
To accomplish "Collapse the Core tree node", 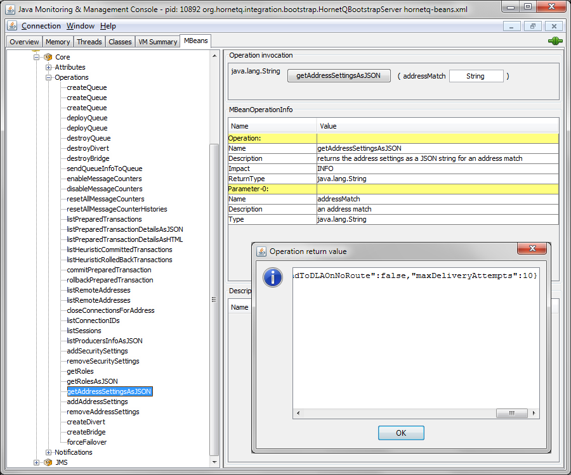I will (36, 57).
